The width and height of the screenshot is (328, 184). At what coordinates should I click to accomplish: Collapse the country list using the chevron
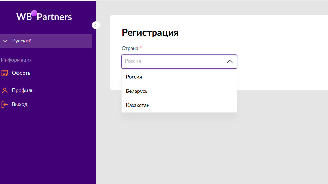[230, 61]
